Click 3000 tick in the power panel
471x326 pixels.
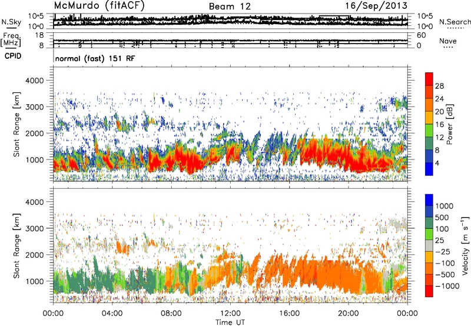(35, 107)
